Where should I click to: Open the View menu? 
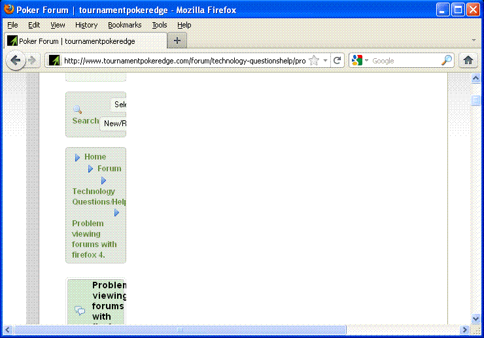pos(58,25)
